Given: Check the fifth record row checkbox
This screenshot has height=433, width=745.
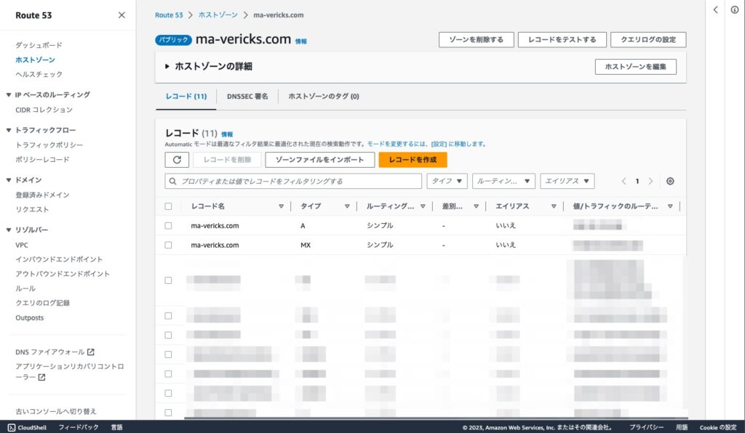Looking at the screenshot, I should pyautogui.click(x=168, y=336).
